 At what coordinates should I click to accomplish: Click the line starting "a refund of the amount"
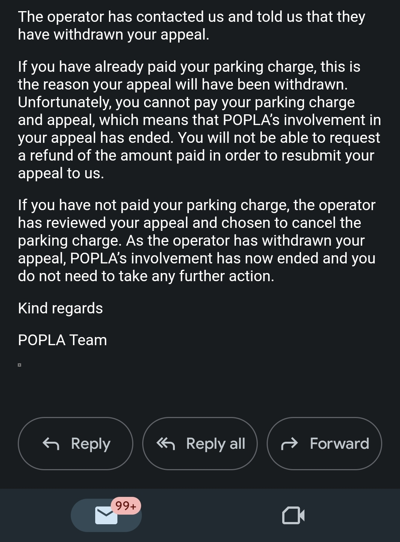point(196,155)
